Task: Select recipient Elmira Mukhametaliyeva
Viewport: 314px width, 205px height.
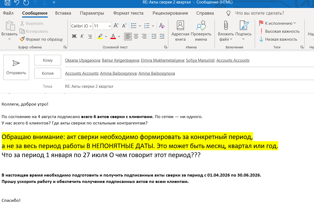Action: click(x=162, y=60)
